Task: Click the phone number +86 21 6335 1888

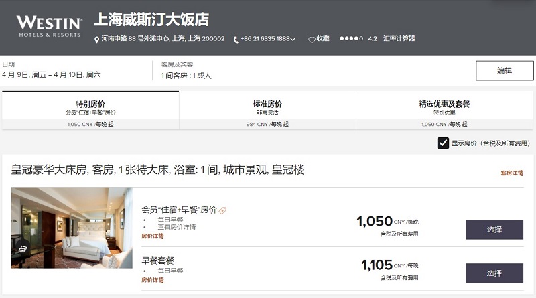Action: click(265, 39)
